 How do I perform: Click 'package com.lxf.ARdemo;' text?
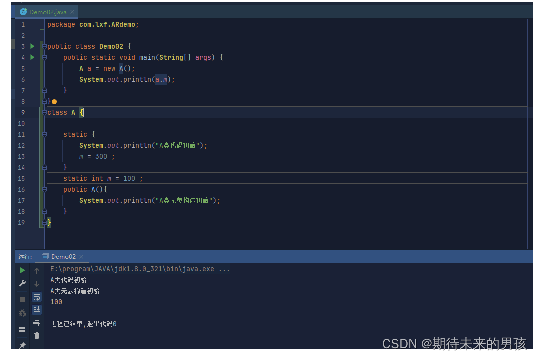(x=93, y=24)
